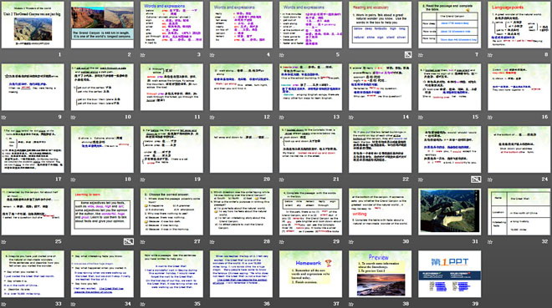Select the nearly blank slide 20
Image resolution: width=552 pixels, height=308 pixels.
(x=241, y=149)
